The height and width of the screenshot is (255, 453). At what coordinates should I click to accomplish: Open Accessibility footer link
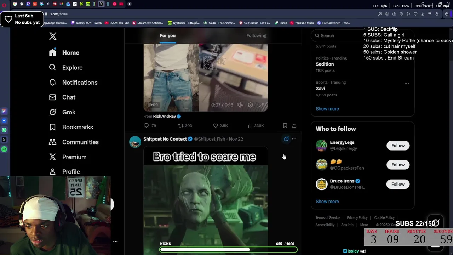(x=325, y=225)
